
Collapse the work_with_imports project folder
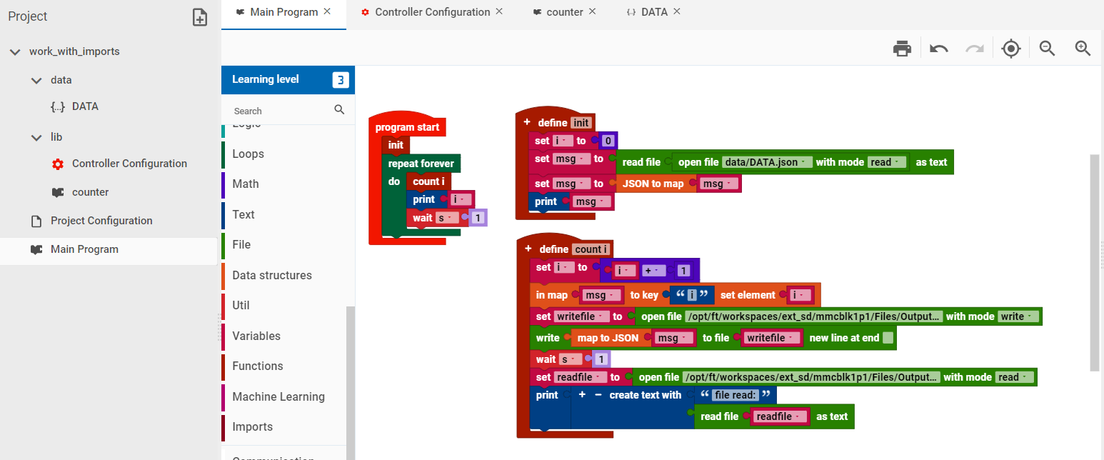pyautogui.click(x=15, y=52)
